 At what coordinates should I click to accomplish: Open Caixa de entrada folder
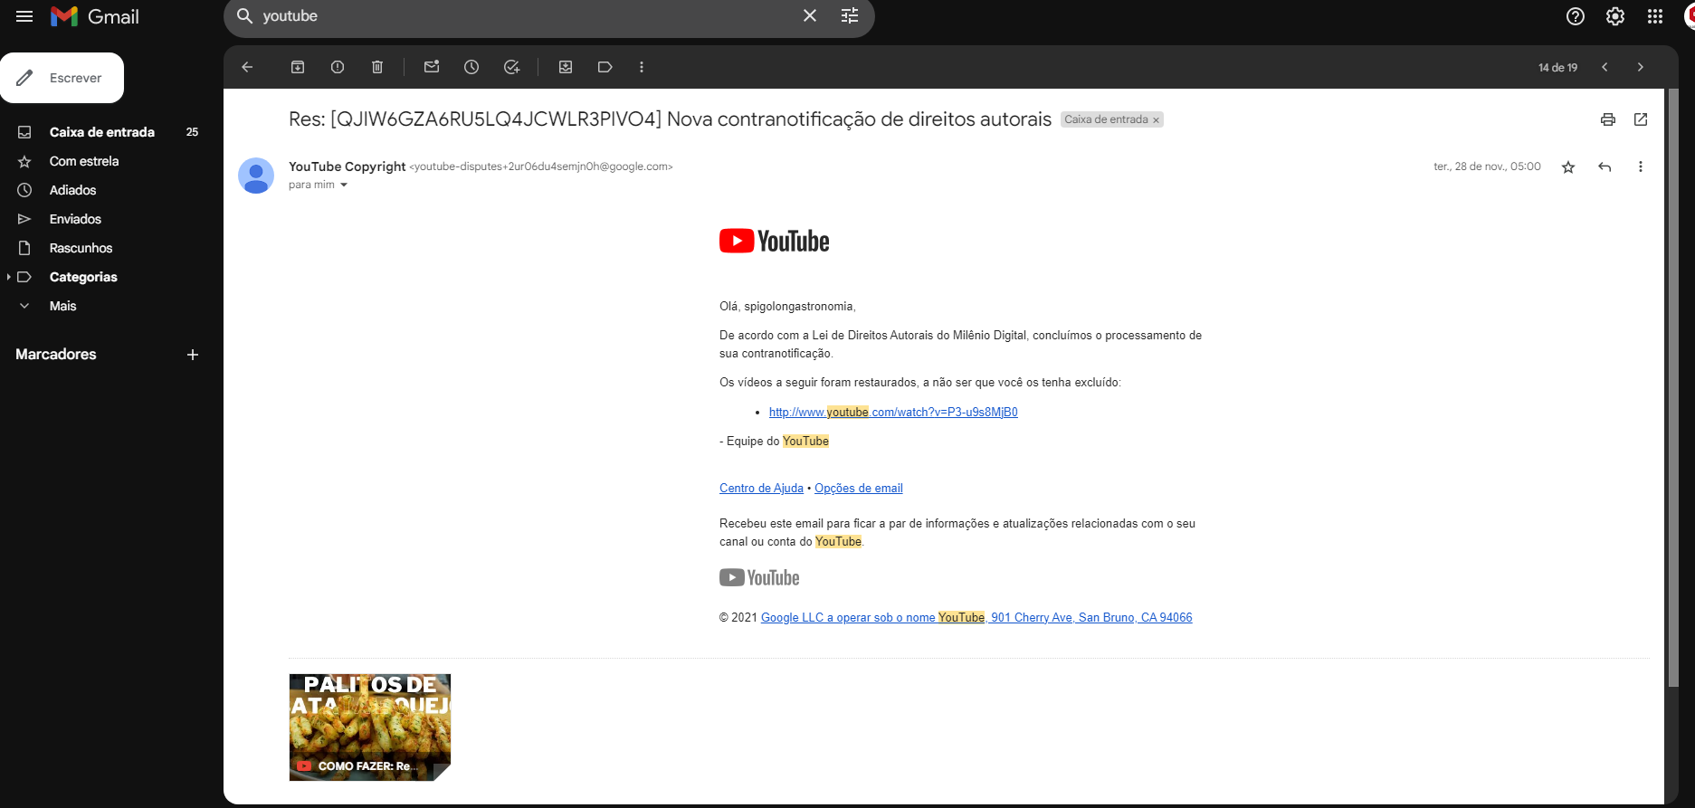click(x=102, y=132)
